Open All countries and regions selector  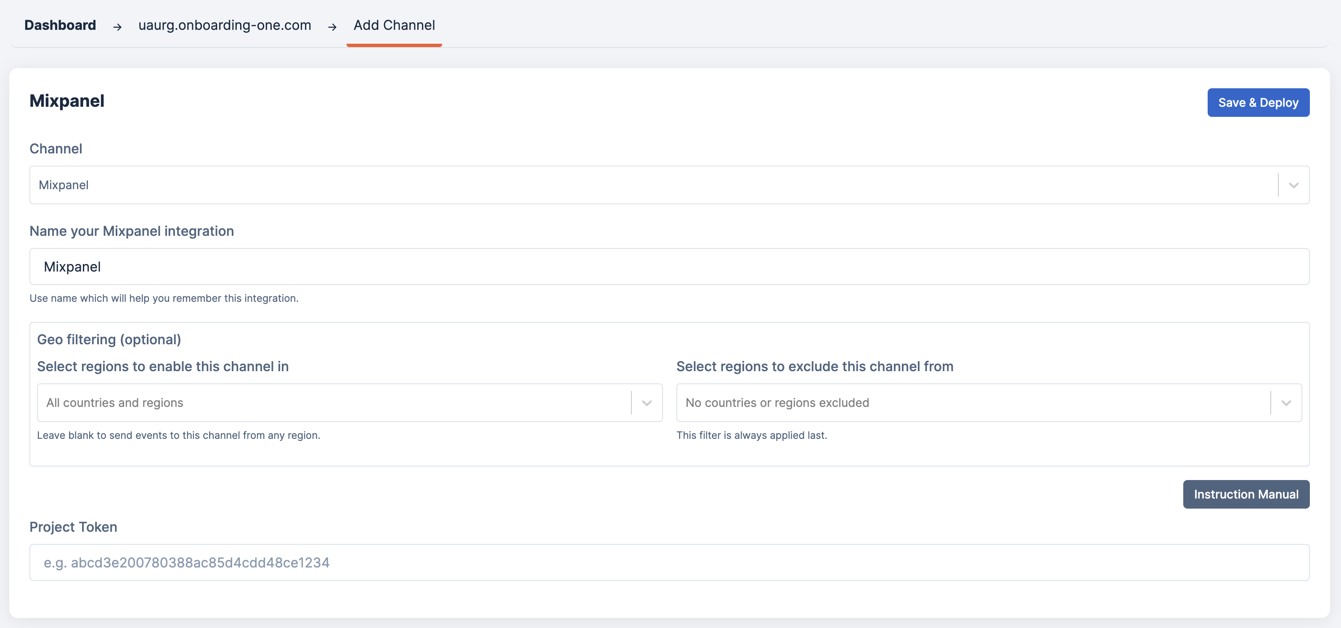pyautogui.click(x=333, y=403)
